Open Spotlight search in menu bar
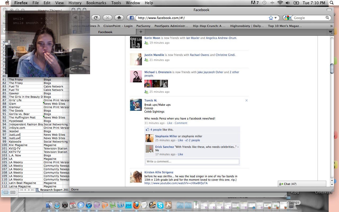 [332, 3]
